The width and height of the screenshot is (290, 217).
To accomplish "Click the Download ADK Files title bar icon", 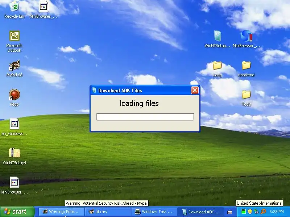I will [94, 90].
